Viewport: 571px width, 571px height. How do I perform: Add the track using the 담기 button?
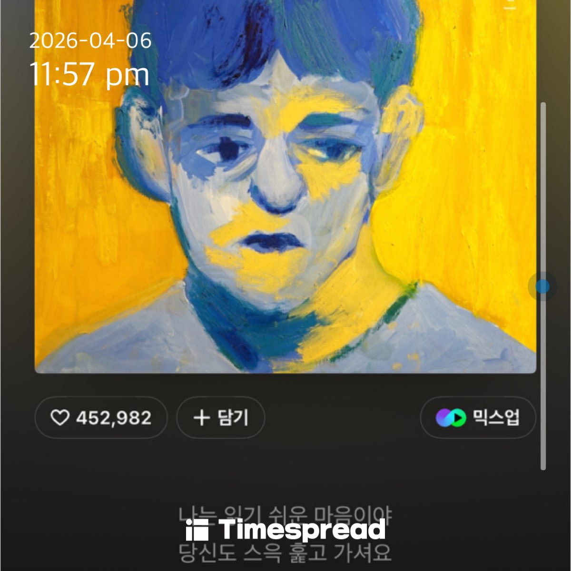point(220,417)
